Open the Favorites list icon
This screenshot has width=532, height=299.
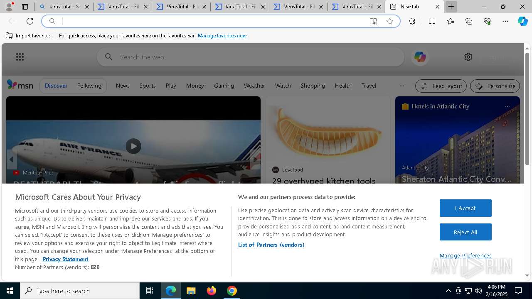451,21
